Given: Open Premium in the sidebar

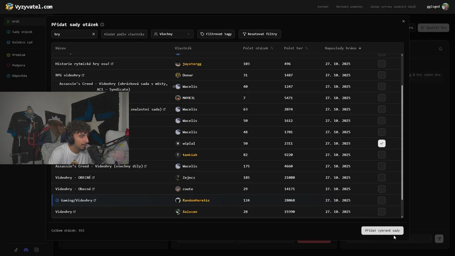Looking at the screenshot, I should point(25,55).
